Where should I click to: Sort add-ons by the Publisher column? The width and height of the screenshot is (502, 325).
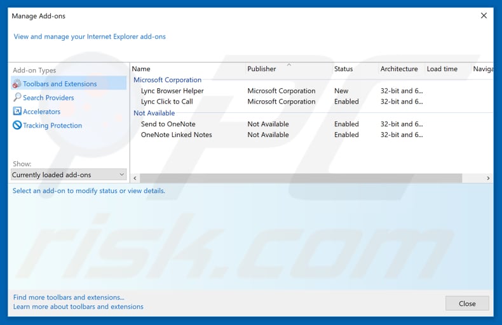[x=262, y=69]
